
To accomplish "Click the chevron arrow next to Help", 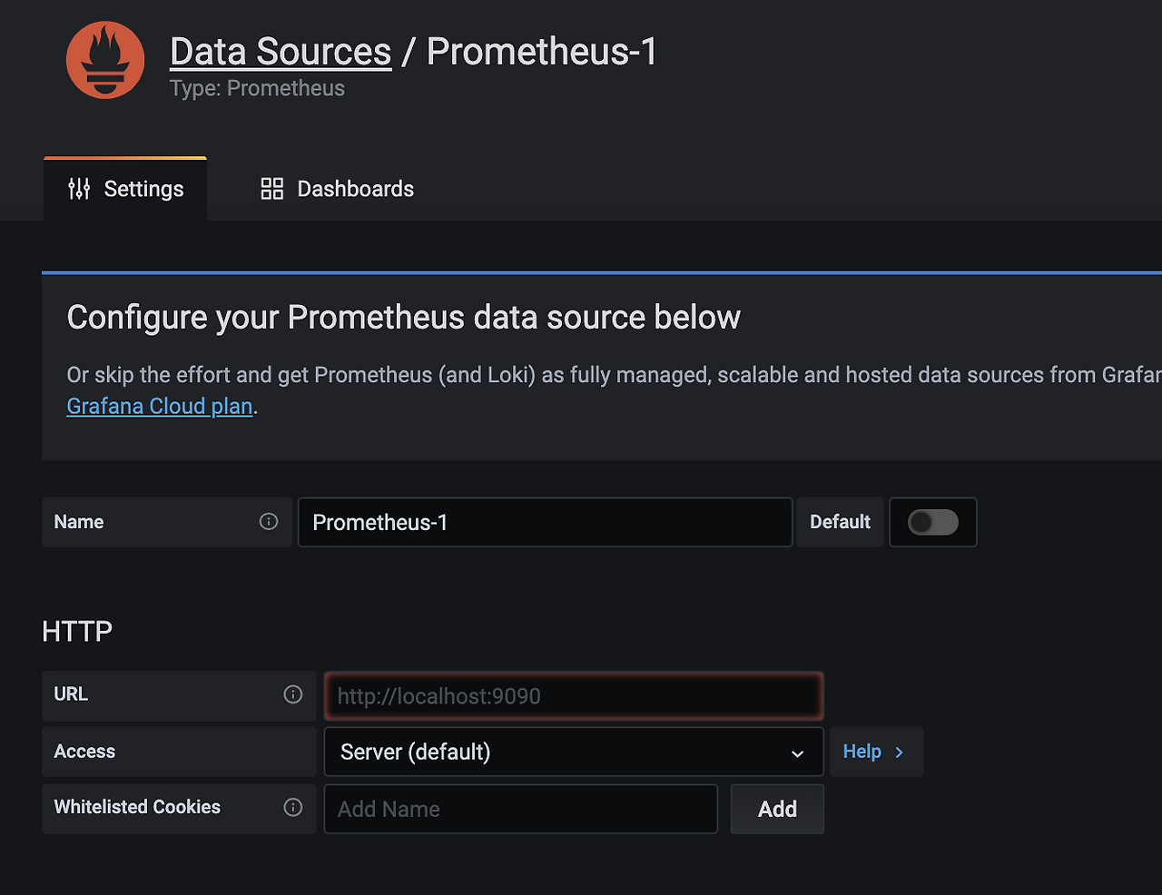I will [900, 752].
